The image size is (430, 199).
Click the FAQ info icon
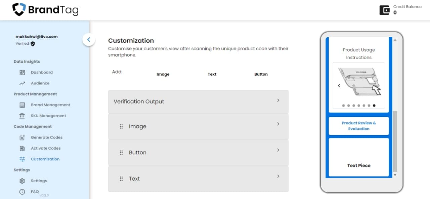[22, 192]
